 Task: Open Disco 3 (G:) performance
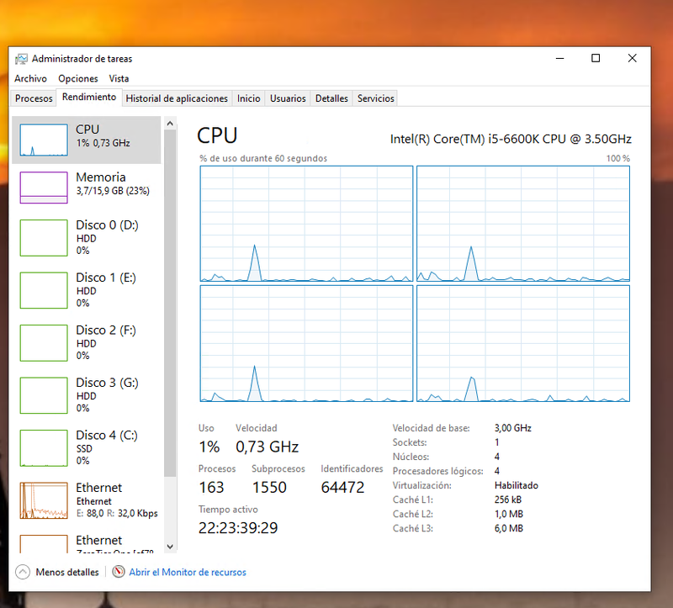(x=87, y=395)
